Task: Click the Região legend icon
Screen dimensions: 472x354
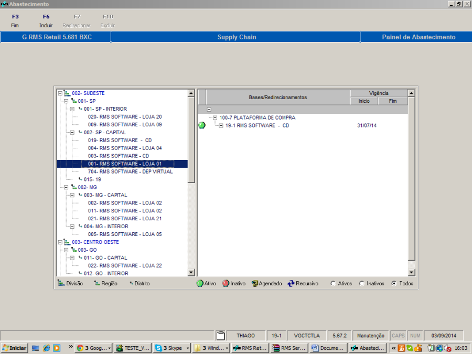Action: 97,283
